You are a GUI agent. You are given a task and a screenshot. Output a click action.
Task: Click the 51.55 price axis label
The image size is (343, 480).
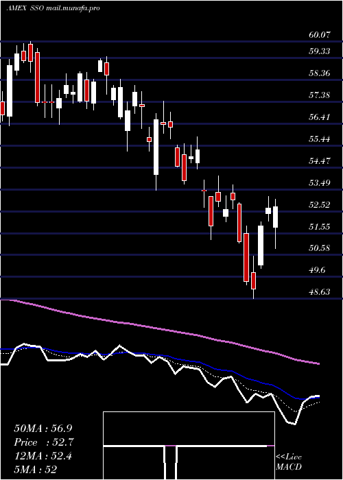320,226
